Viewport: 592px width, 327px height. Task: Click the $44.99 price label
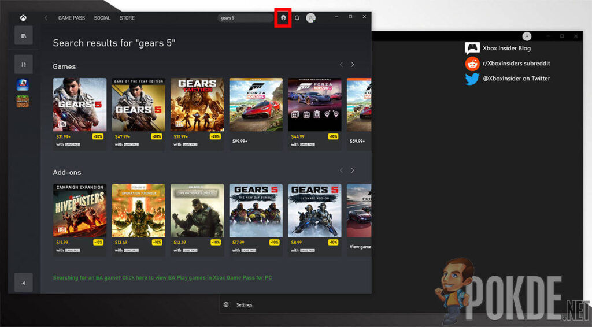(x=298, y=136)
